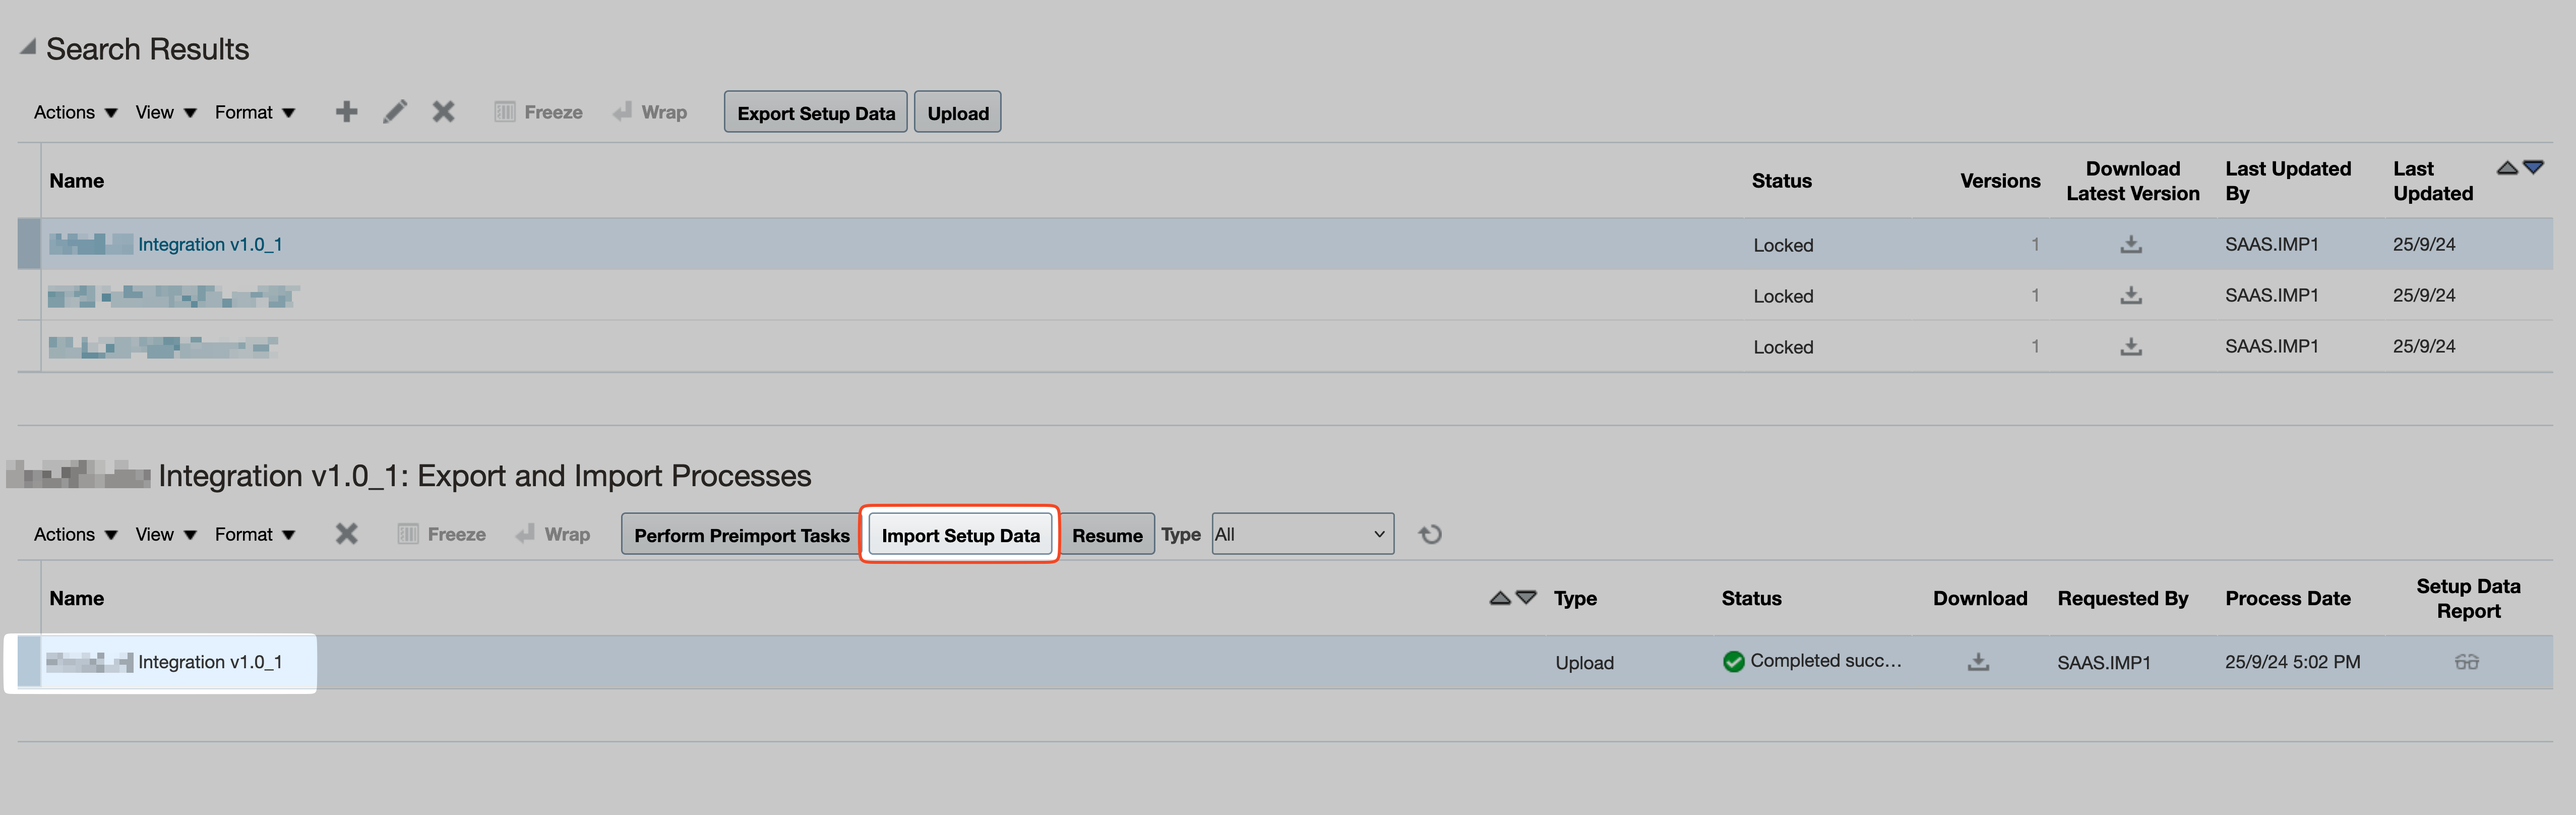This screenshot has height=815, width=2576.
Task: Sort lower Name column descending arrow
Action: tap(1526, 597)
